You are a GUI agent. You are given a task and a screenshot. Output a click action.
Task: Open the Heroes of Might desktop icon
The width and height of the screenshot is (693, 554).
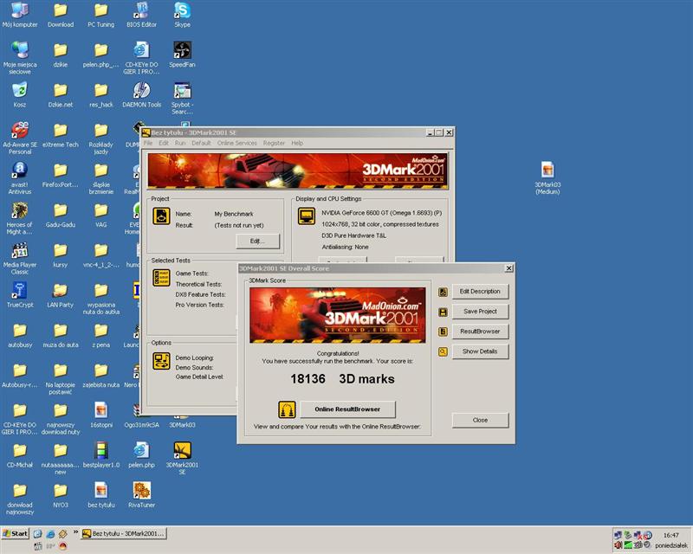[x=20, y=218]
